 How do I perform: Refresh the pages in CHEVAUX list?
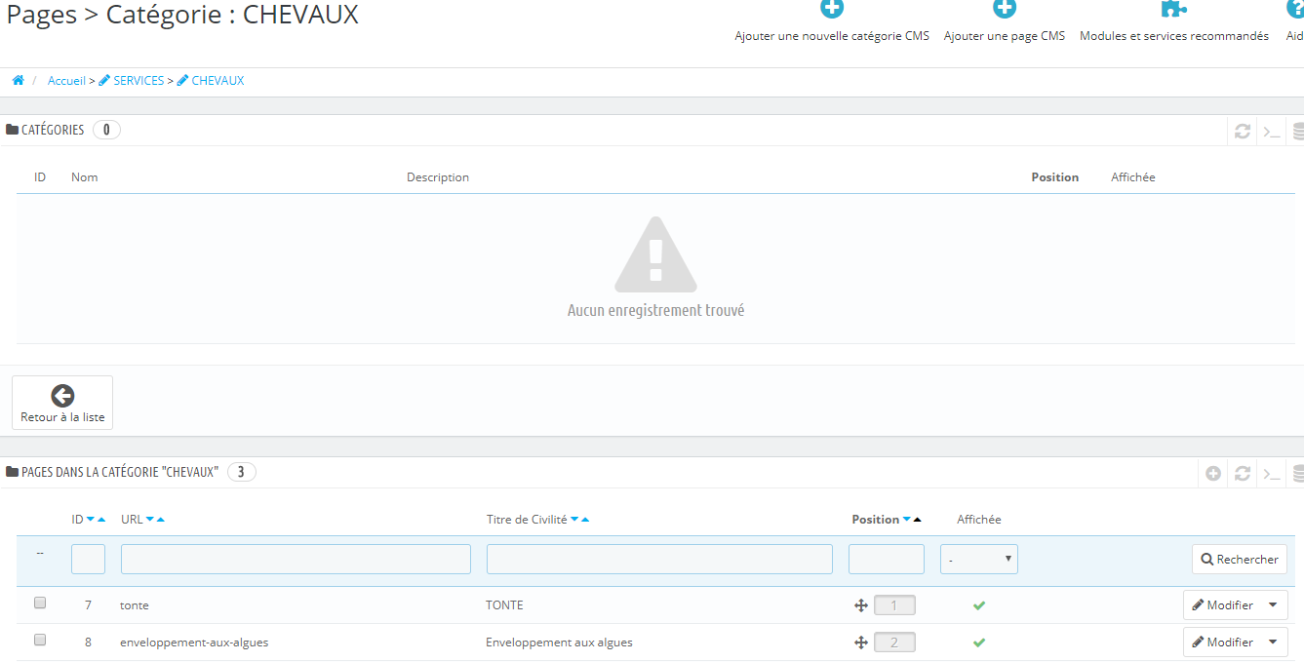click(1243, 473)
